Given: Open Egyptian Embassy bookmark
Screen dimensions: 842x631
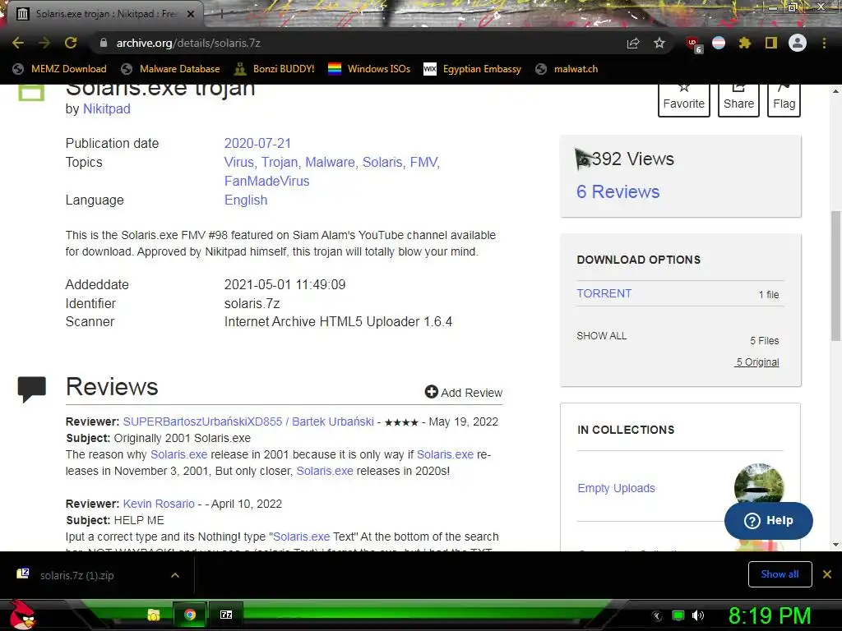Looking at the screenshot, I should [473, 69].
